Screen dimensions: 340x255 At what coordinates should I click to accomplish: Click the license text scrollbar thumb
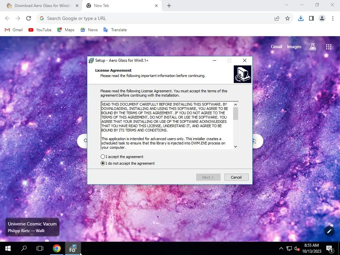click(x=235, y=114)
